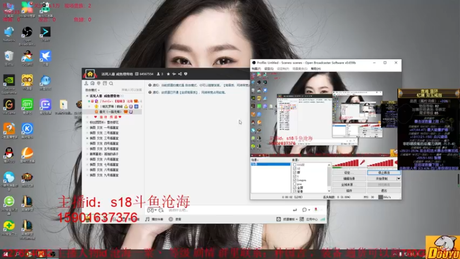Open the Help (H) menu in OBS
Screen dimensions: 460x259
316,68
